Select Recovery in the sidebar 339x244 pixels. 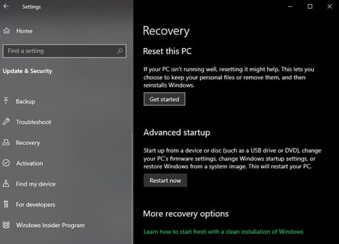tap(28, 143)
